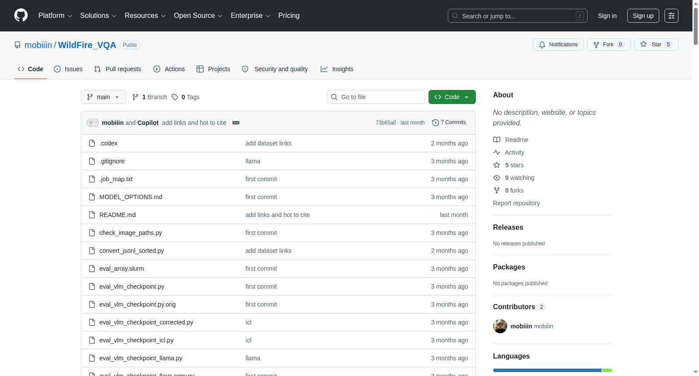Open the Pricing page

point(289,16)
